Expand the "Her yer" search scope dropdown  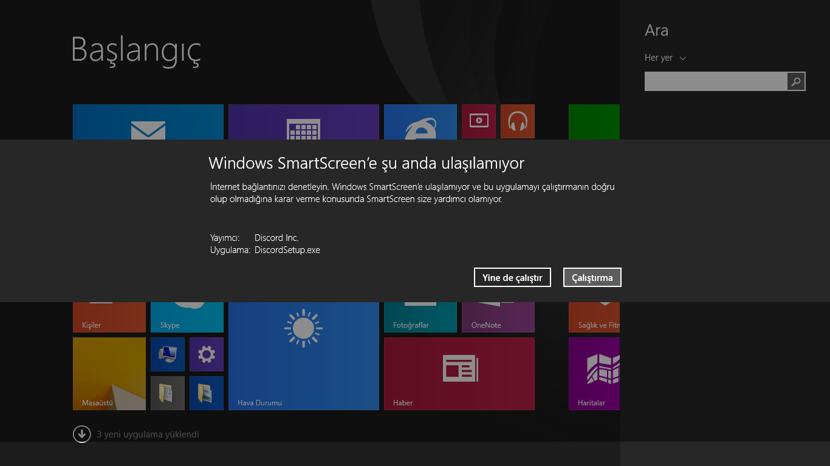click(665, 58)
